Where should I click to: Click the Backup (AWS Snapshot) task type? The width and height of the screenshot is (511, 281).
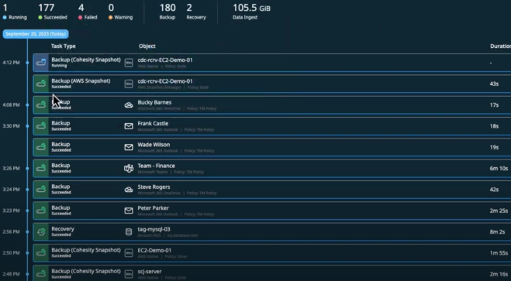point(81,81)
